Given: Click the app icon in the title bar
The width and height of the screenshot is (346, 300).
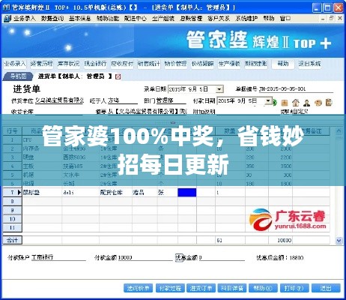Looking at the screenshot, I should (6, 7).
